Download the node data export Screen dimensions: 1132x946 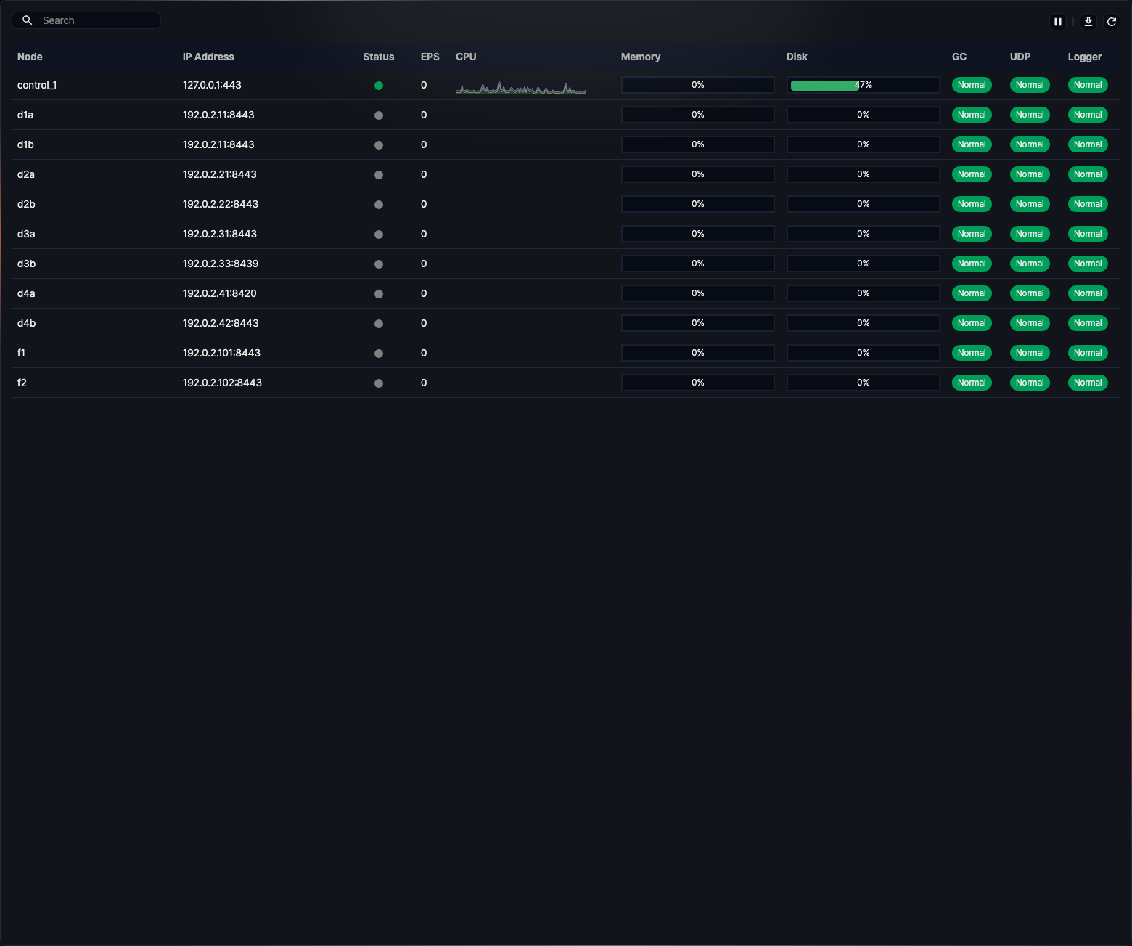click(1088, 21)
